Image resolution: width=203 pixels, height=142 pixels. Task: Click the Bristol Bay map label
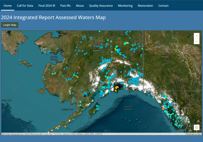[x=67, y=109]
